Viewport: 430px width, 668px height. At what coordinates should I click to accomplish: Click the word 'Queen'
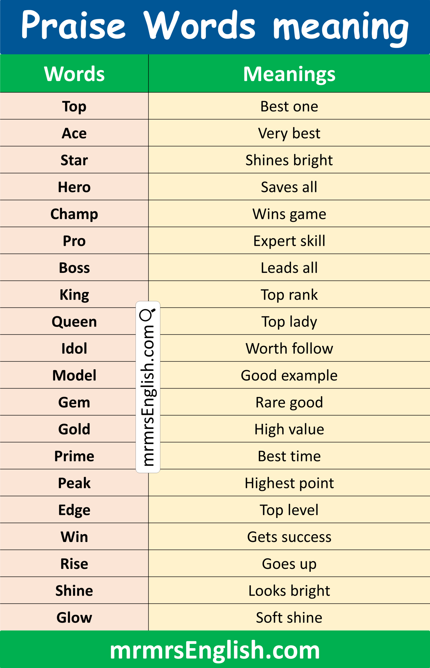(74, 321)
